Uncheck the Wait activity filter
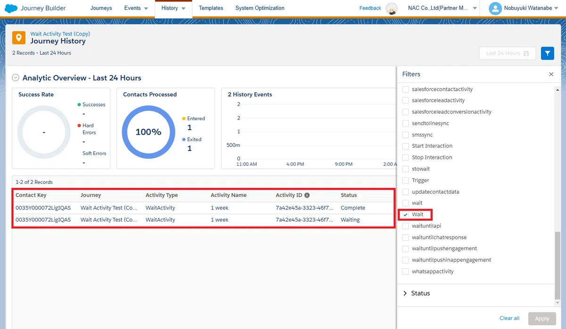The image size is (566, 329). click(406, 214)
